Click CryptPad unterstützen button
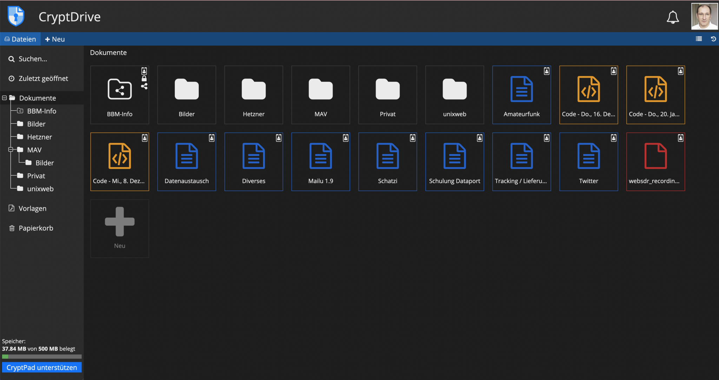 (42, 367)
